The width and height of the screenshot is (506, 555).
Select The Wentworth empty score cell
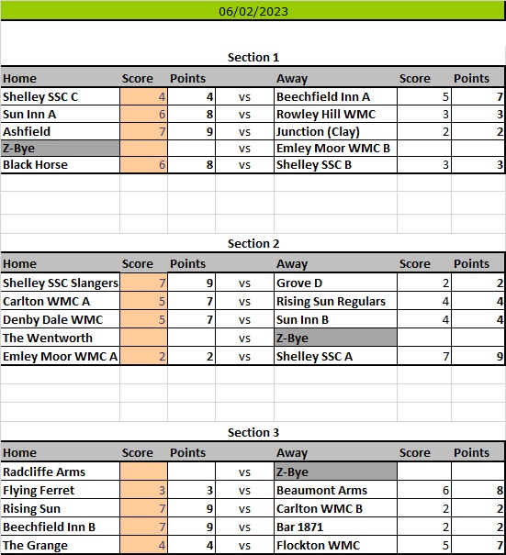coord(143,338)
